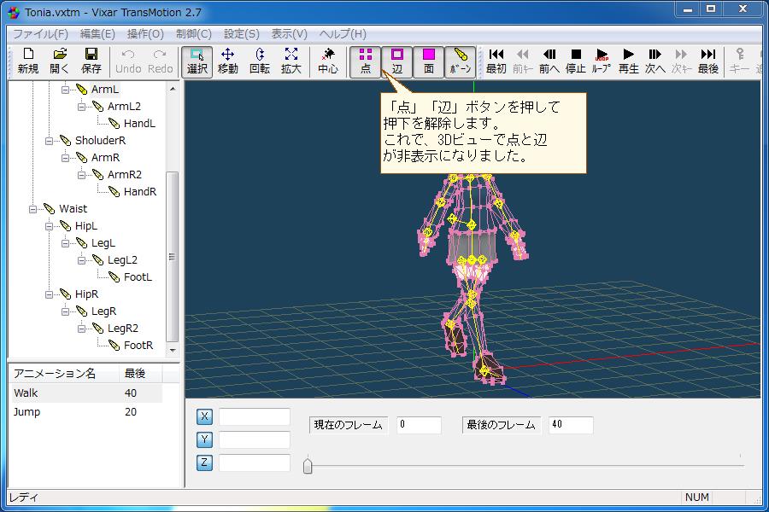Select the 移動 (move) tool
This screenshot has height=512, width=769.
click(x=226, y=60)
